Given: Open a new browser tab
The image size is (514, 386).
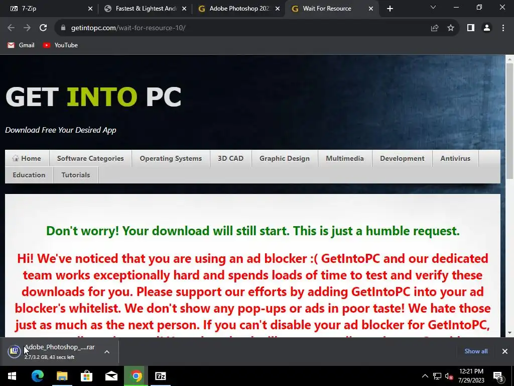Looking at the screenshot, I should pos(390,9).
